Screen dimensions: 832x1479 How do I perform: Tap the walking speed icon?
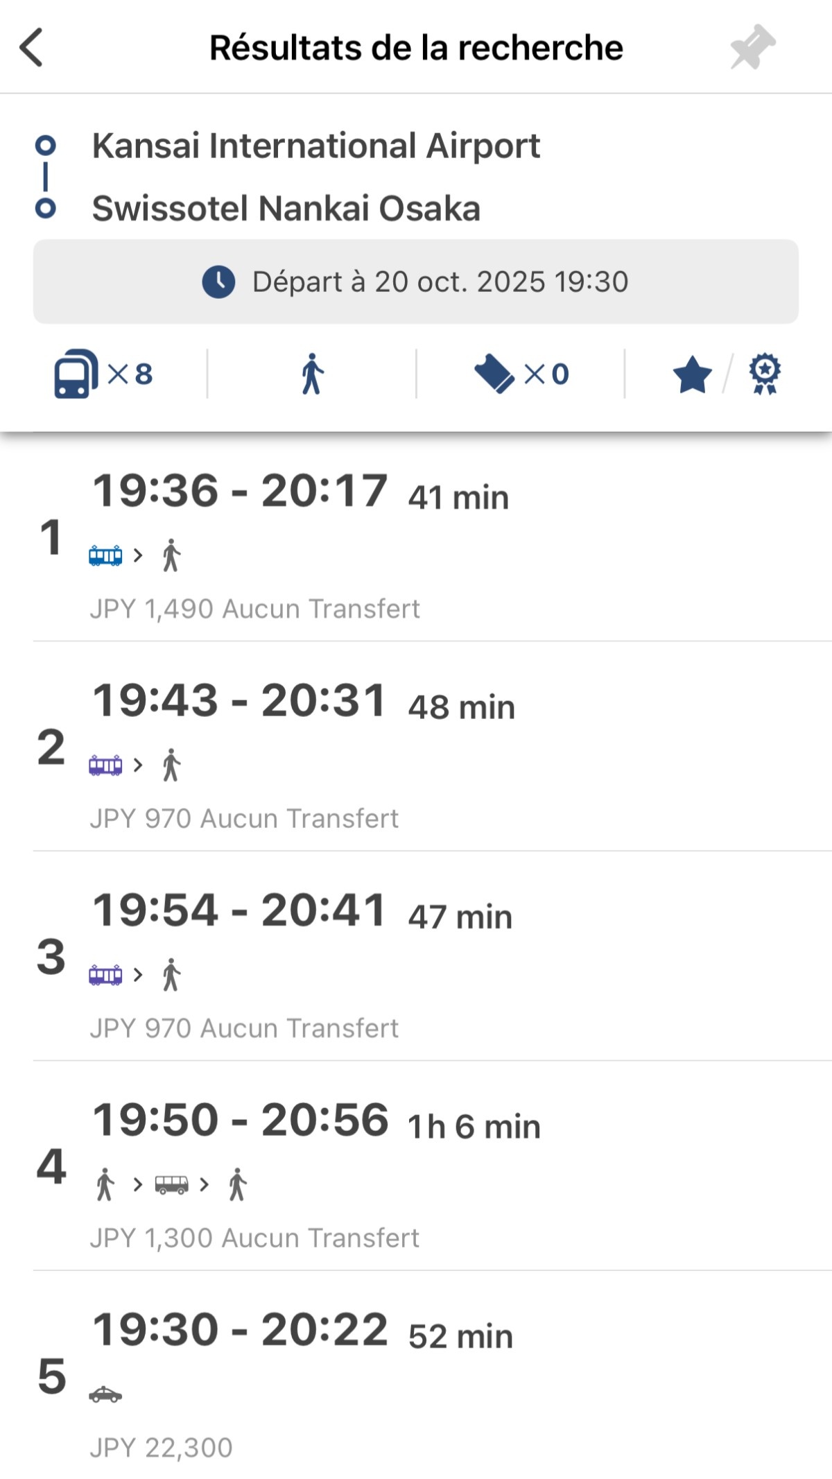coord(312,374)
